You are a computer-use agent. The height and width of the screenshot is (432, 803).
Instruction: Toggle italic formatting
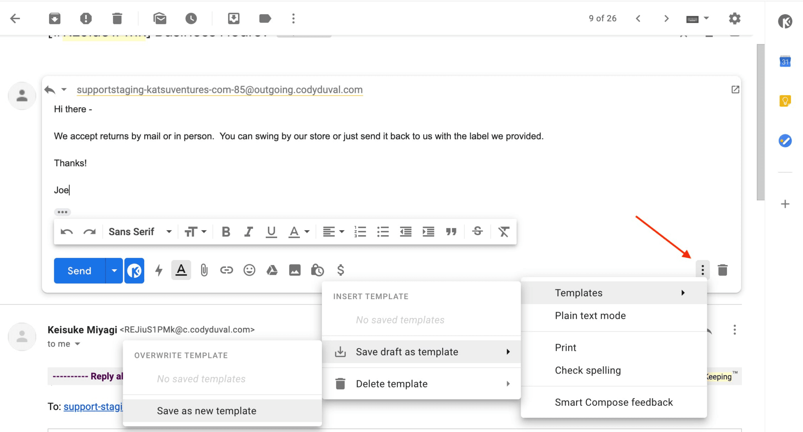point(248,232)
